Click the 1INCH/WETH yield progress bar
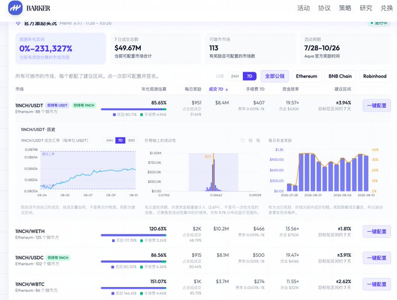Screen dimensions: 397x300 pyautogui.click(x=134, y=235)
